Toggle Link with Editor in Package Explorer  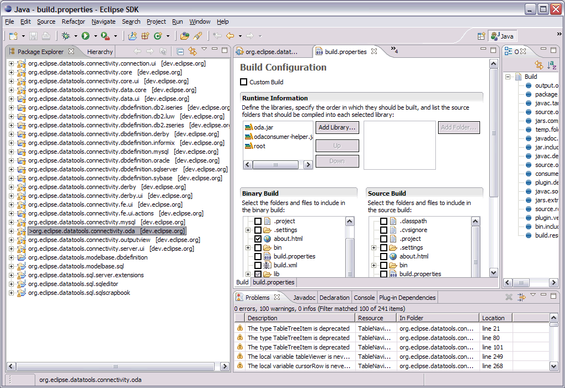tap(193, 51)
